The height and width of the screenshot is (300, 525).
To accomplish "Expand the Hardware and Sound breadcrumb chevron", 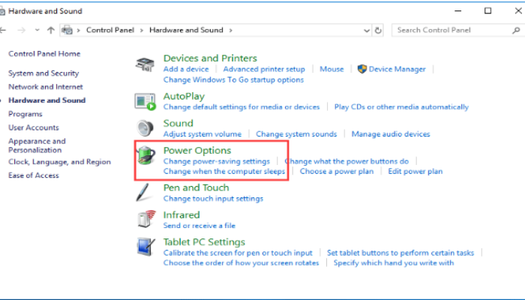I will [231, 30].
